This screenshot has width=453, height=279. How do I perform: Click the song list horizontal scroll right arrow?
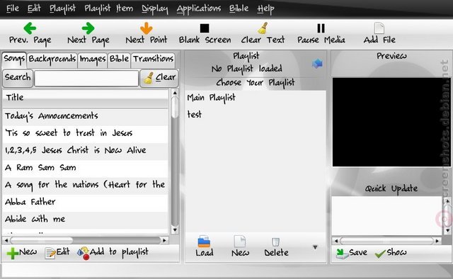[x=164, y=240]
